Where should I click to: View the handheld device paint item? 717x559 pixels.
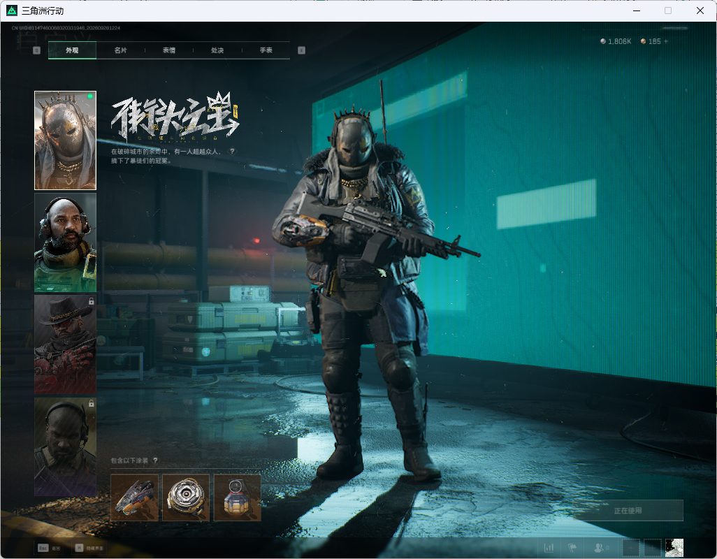point(134,498)
